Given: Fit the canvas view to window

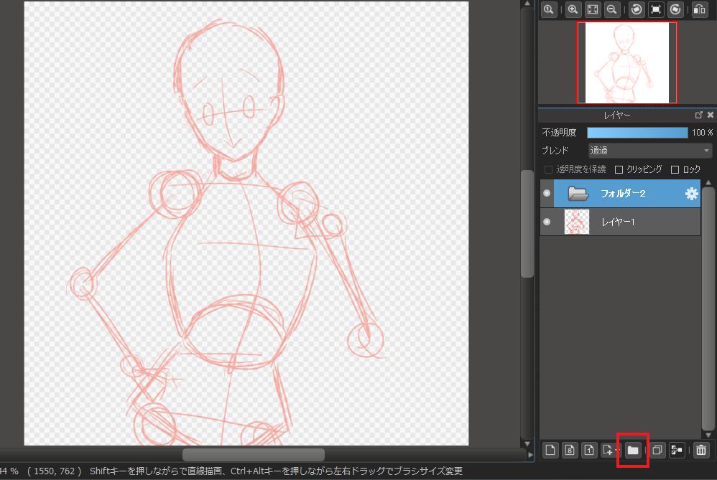Looking at the screenshot, I should tap(593, 9).
